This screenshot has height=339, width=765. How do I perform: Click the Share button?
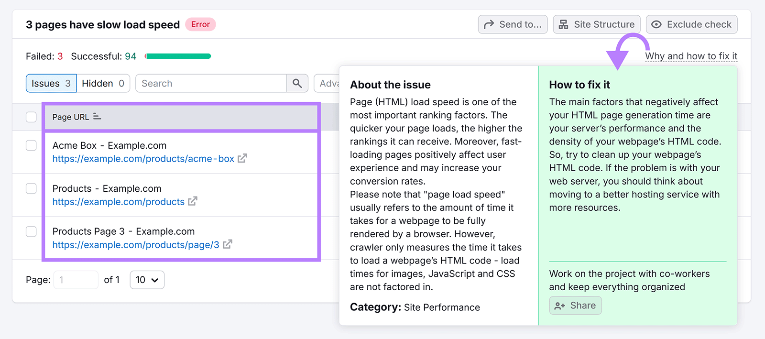(575, 306)
